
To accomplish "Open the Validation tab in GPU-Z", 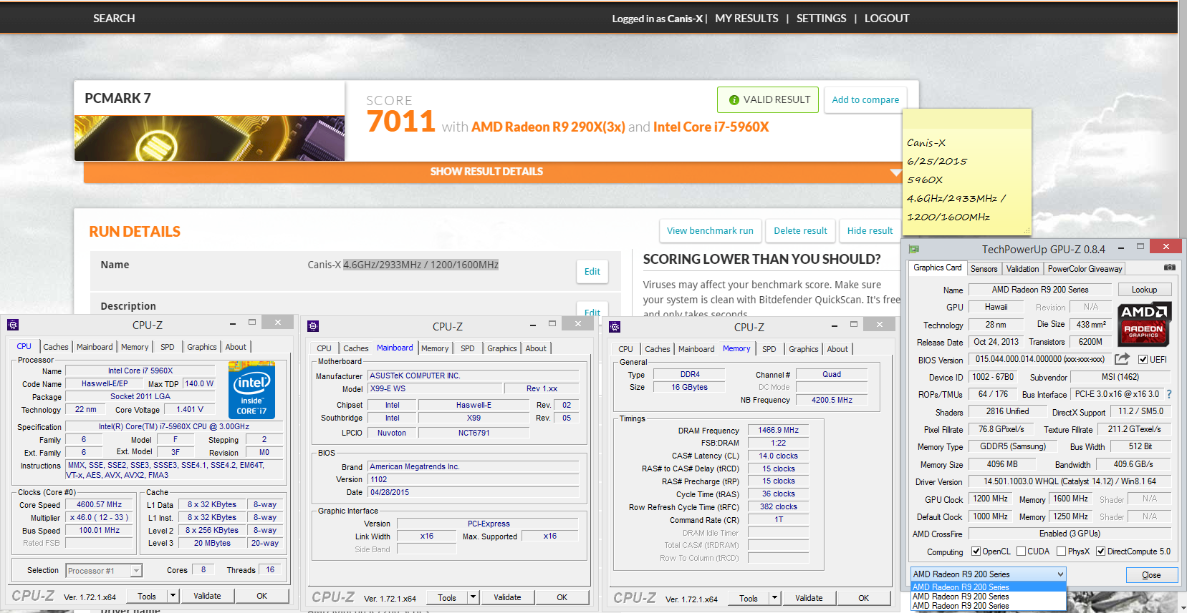I will (1022, 269).
